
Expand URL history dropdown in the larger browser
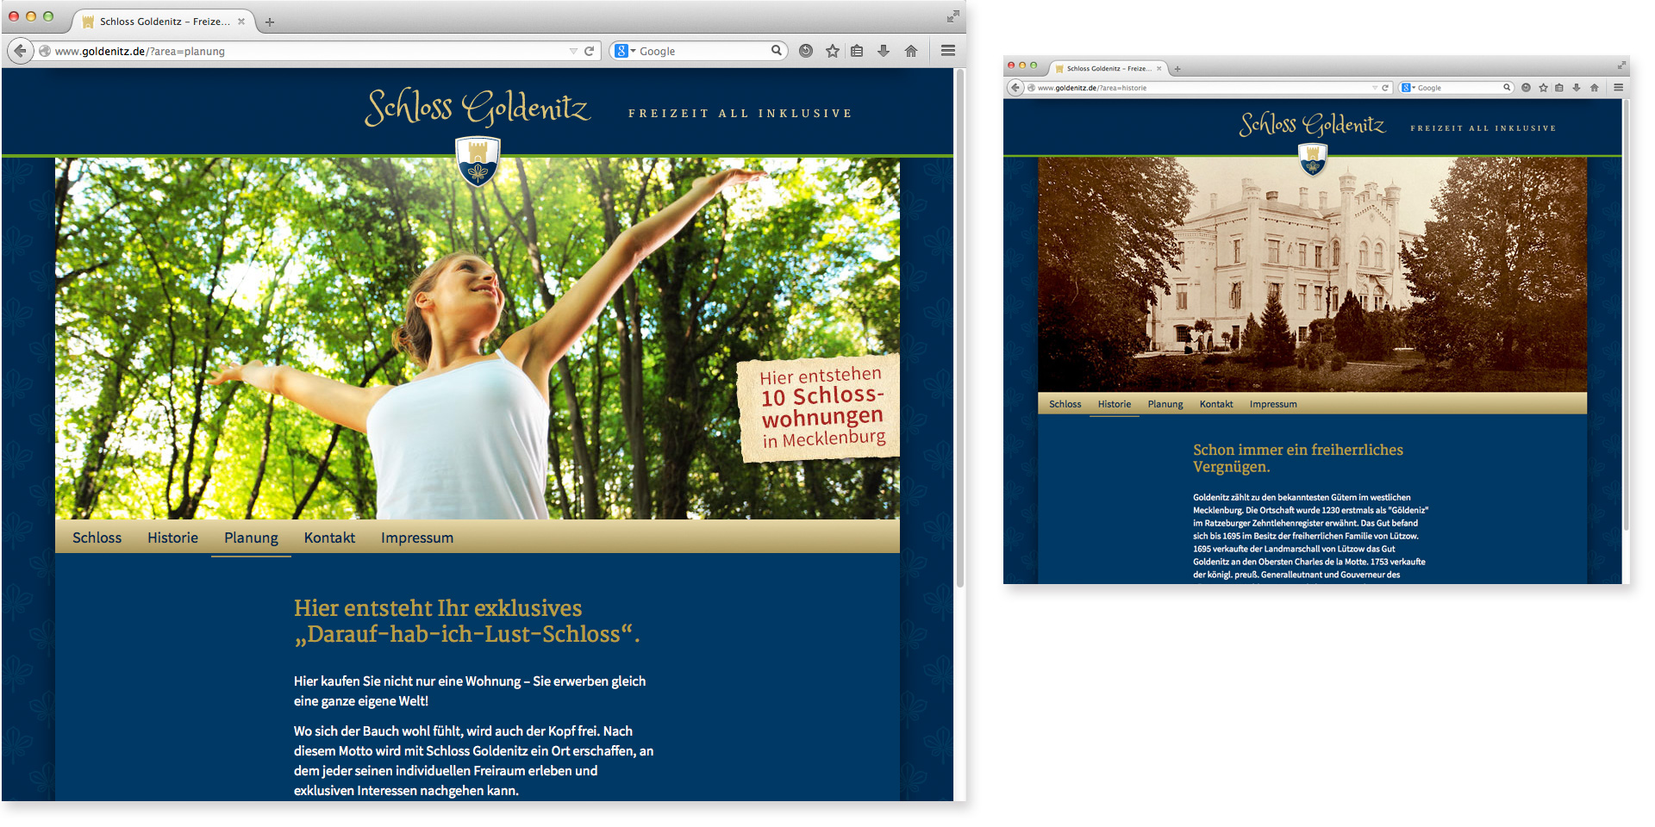(x=573, y=51)
